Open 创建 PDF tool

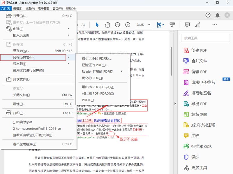coord(195,50)
